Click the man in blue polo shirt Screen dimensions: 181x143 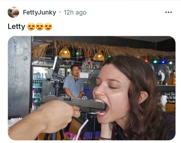(x=74, y=82)
